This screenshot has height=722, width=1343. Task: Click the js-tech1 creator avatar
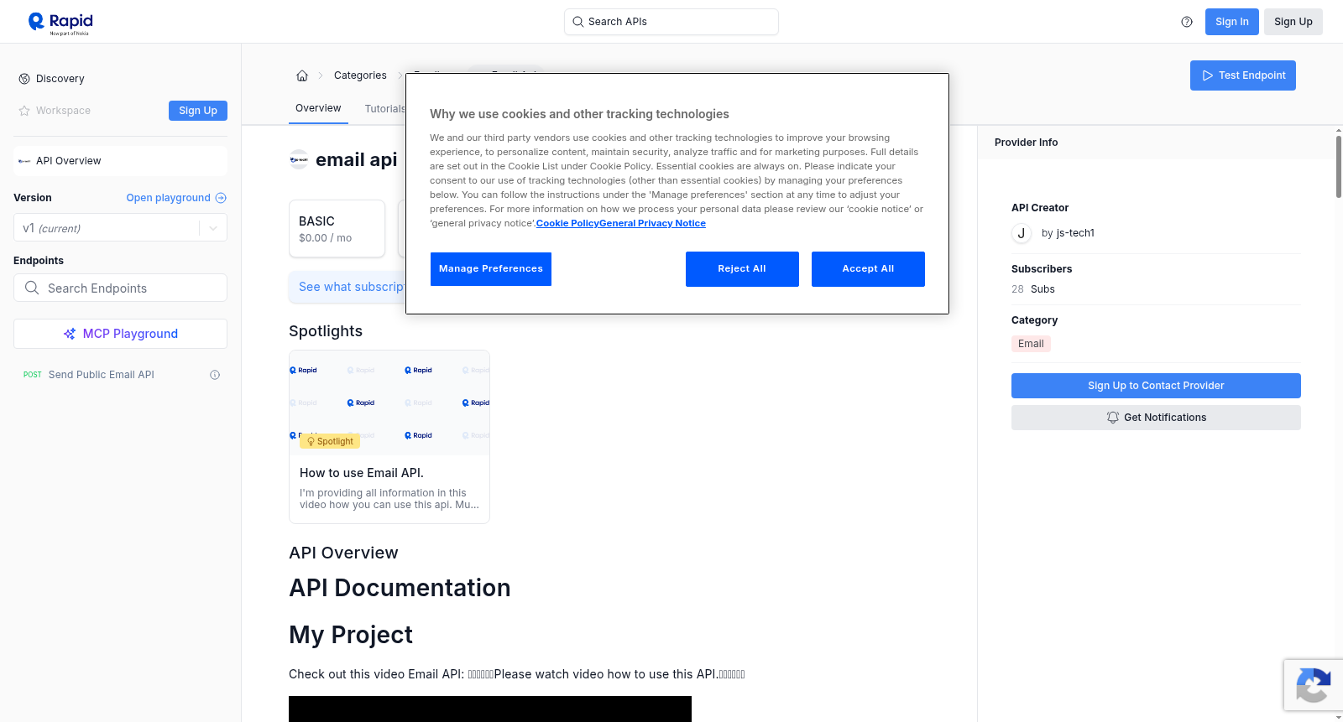pyautogui.click(x=1022, y=233)
